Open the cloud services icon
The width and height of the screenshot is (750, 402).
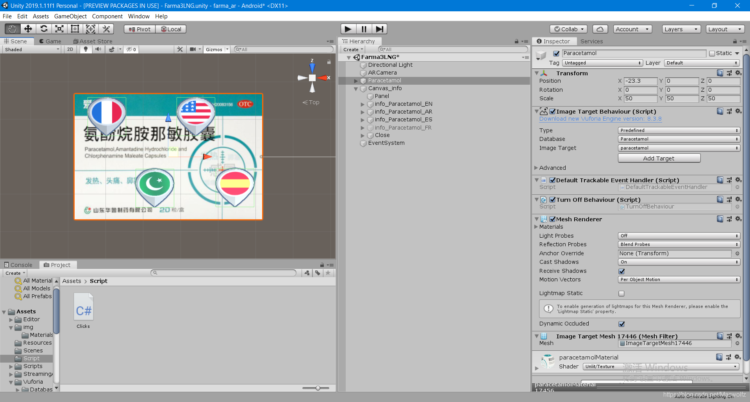tap(600, 29)
